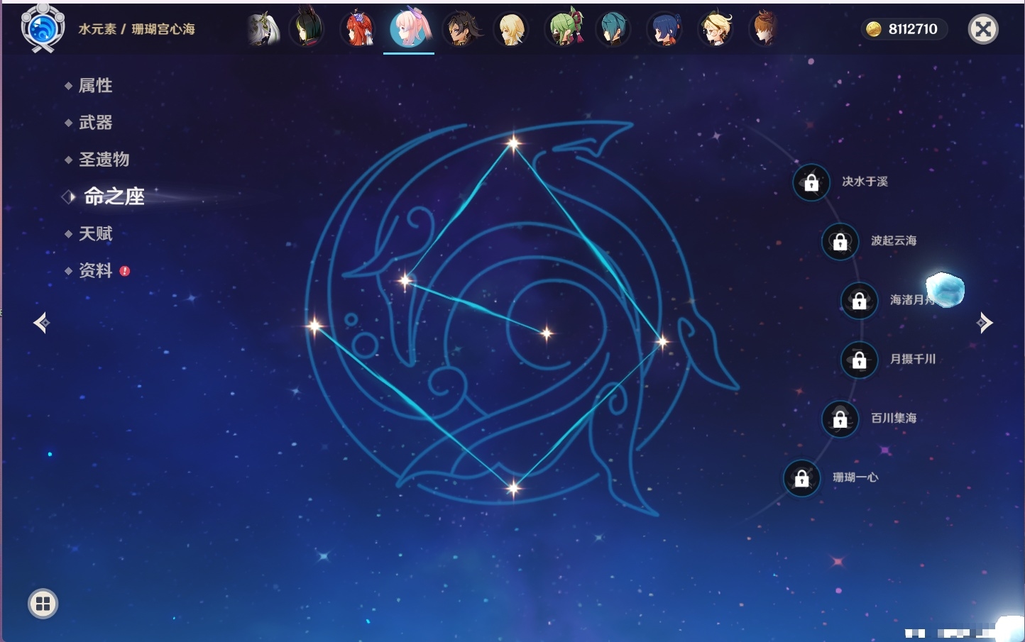Click the selected pink-haired character portrait
This screenshot has height=642, width=1025.
(410, 28)
